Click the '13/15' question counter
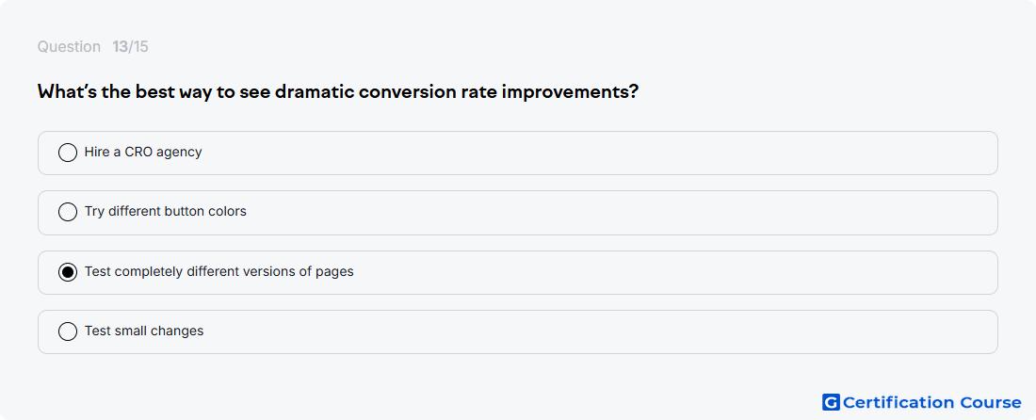 click(x=130, y=47)
